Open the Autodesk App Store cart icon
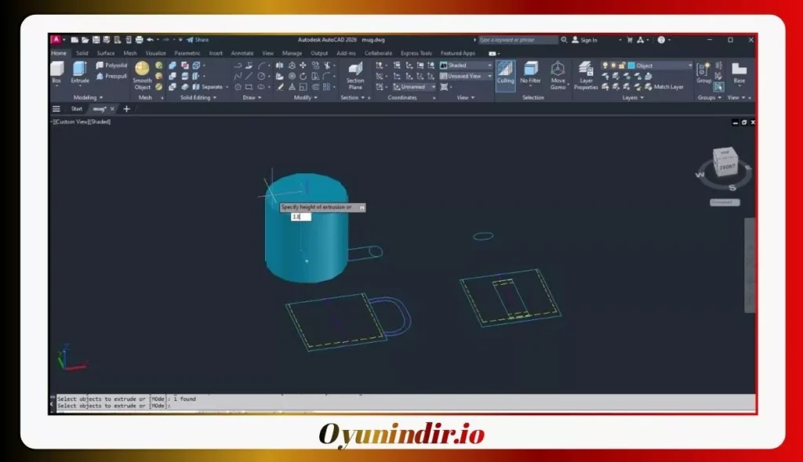Image resolution: width=803 pixels, height=462 pixels. click(630, 39)
